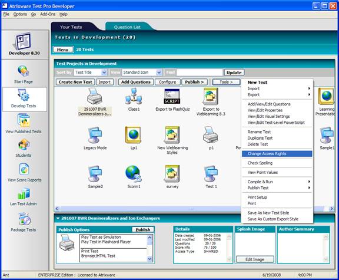Screen dimensions: 339x280
Task: Select the Class1 test icon
Action: click(x=134, y=96)
